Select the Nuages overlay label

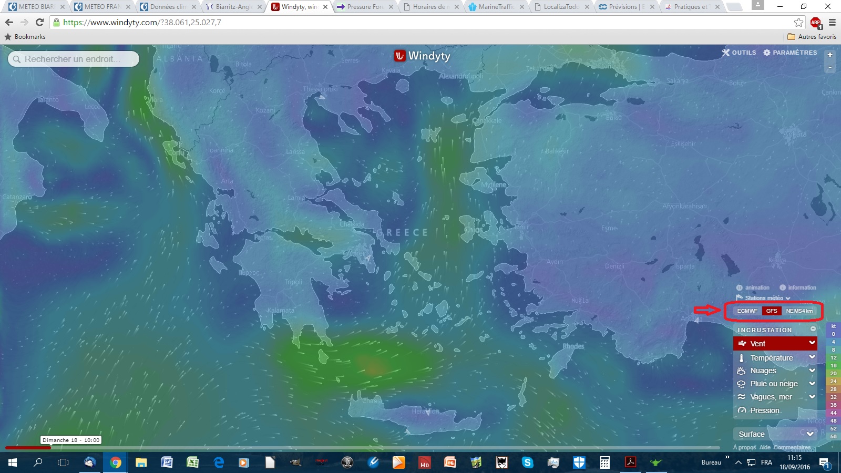click(763, 371)
